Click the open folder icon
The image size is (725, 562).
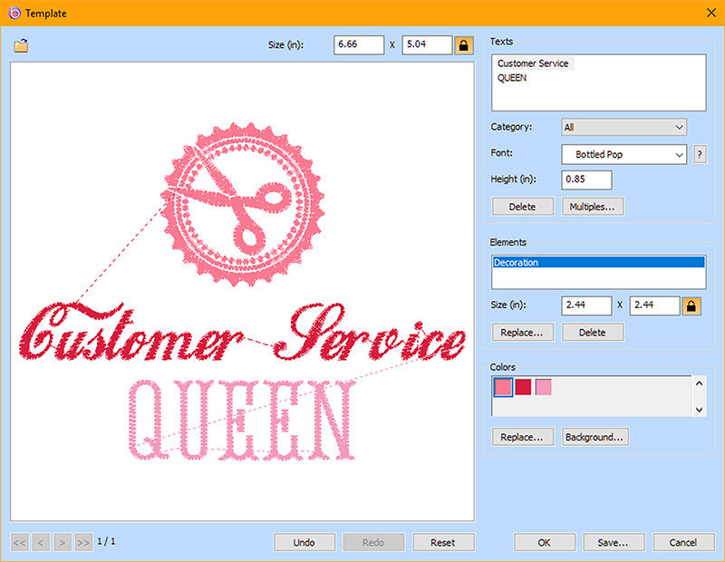click(x=21, y=45)
